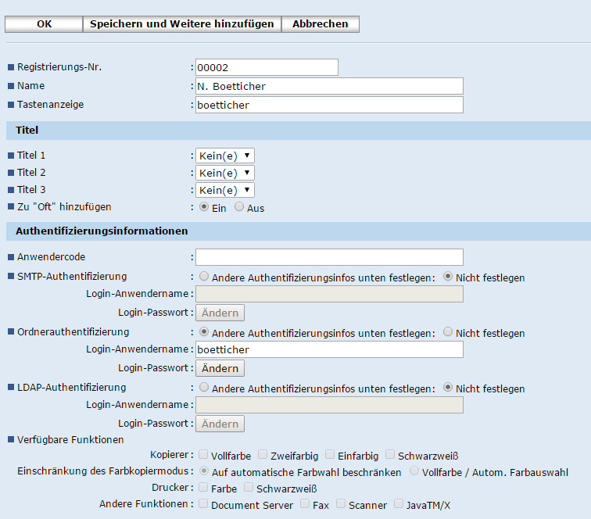Click the Anwendercode input field
The height and width of the screenshot is (519, 591).
pos(329,257)
